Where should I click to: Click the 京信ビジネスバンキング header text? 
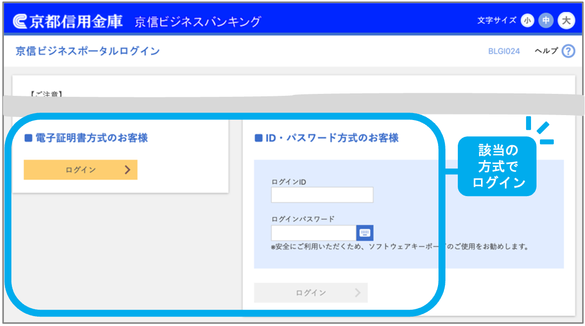click(x=197, y=22)
